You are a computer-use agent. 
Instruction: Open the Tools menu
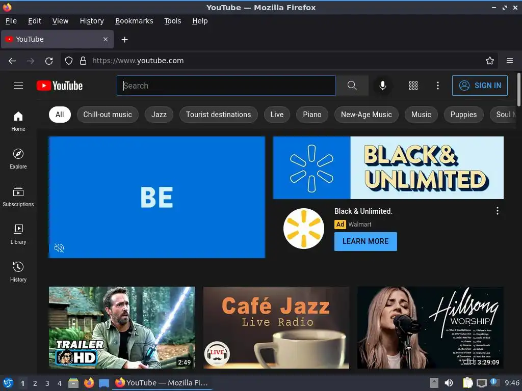(x=172, y=21)
